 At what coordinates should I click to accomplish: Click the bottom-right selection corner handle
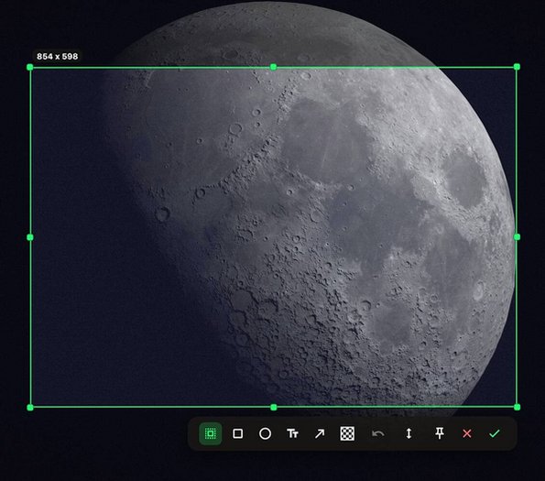pos(517,407)
